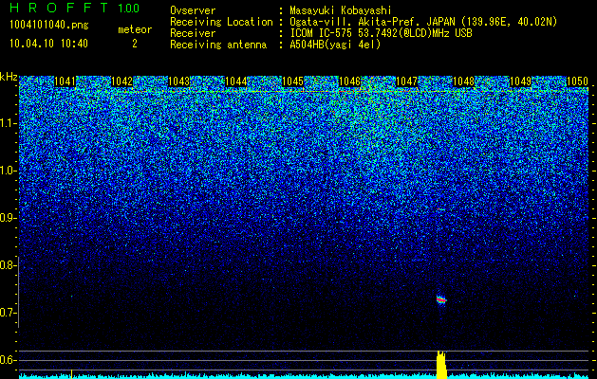The width and height of the screenshot is (597, 379).
Task: Click the date stamp 10.04.10 10:40
Action: click(x=48, y=44)
